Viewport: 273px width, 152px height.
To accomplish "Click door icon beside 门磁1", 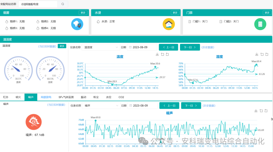I will (190, 21).
